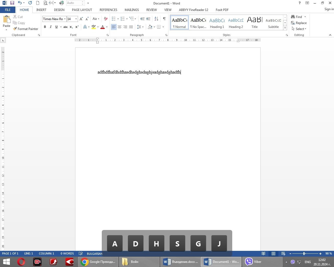Click the line and paragraph spacing icon
334x267 pixels.
(x=139, y=27)
